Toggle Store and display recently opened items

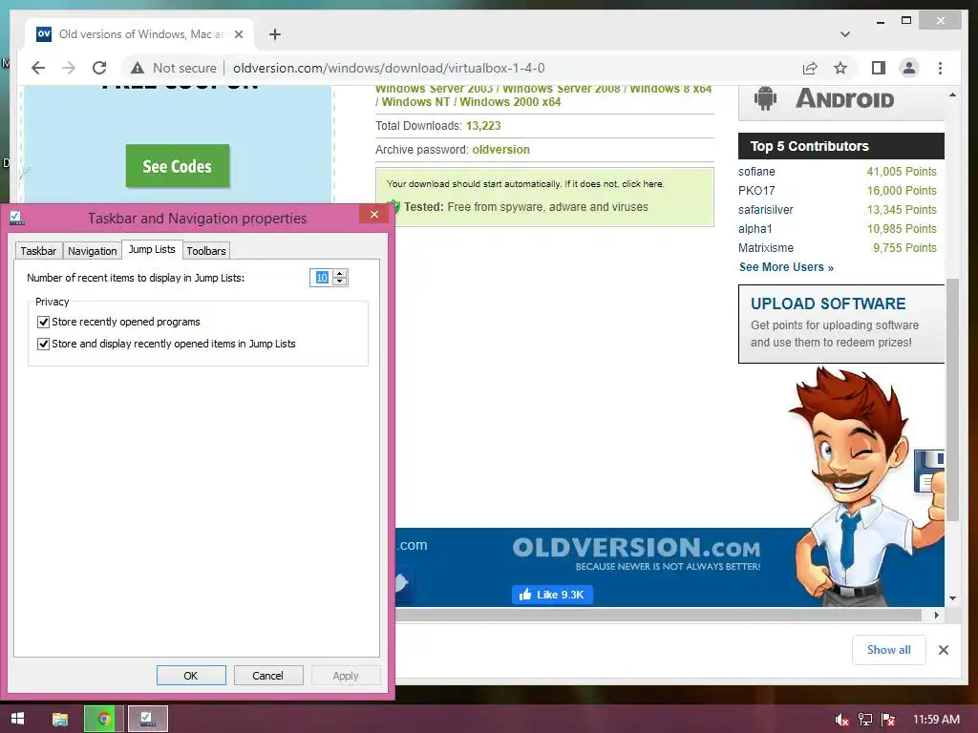point(43,344)
